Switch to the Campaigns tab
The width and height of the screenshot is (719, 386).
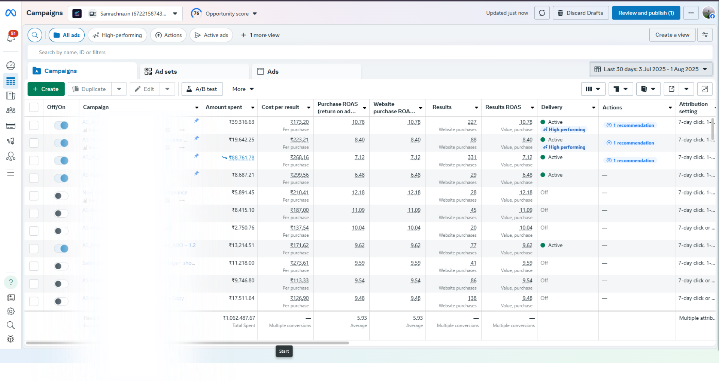click(x=82, y=71)
